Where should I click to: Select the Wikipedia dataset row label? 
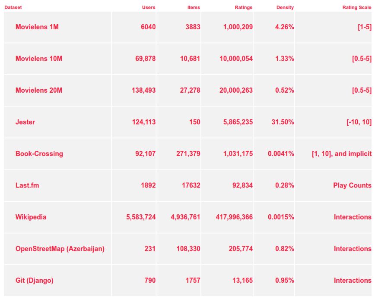31,217
